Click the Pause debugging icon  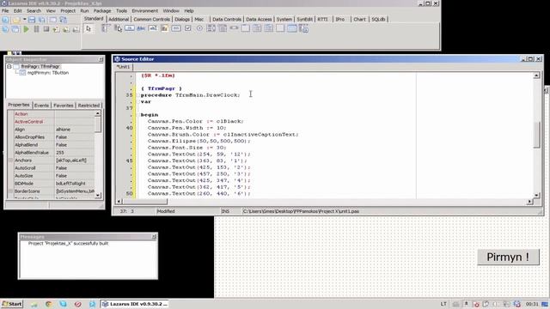36,29
